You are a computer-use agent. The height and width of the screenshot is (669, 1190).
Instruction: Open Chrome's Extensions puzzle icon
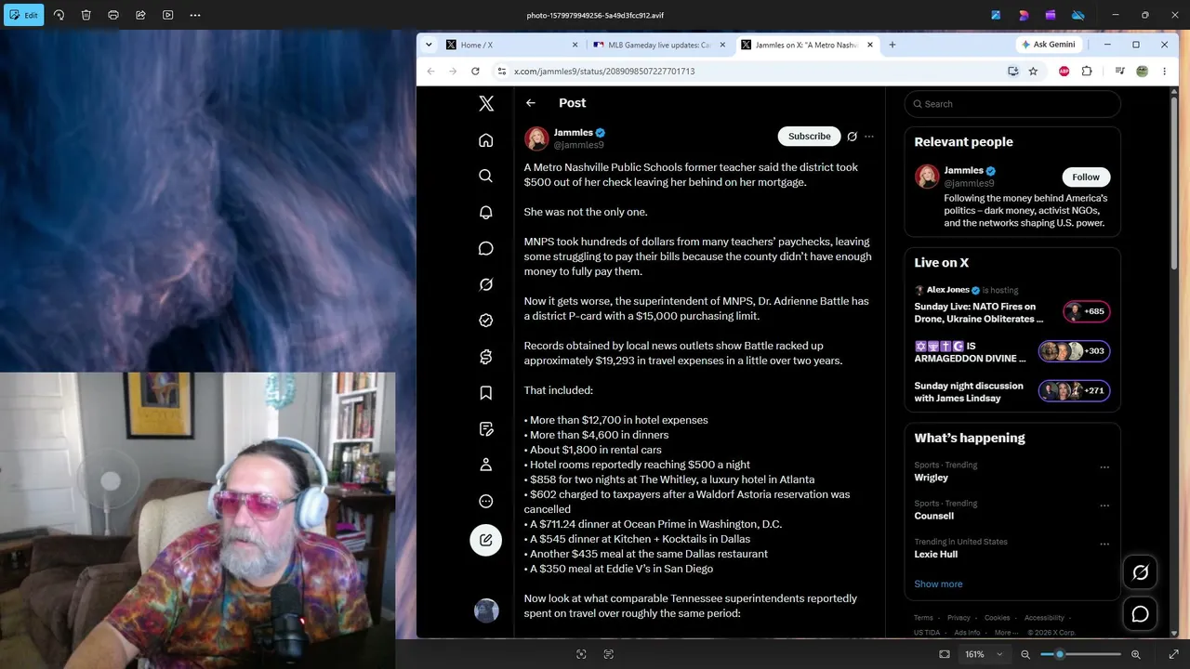(1087, 71)
